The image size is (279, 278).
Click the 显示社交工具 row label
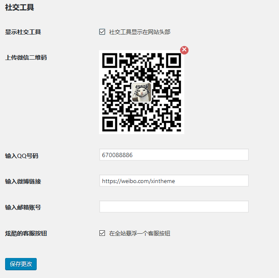click(x=23, y=32)
